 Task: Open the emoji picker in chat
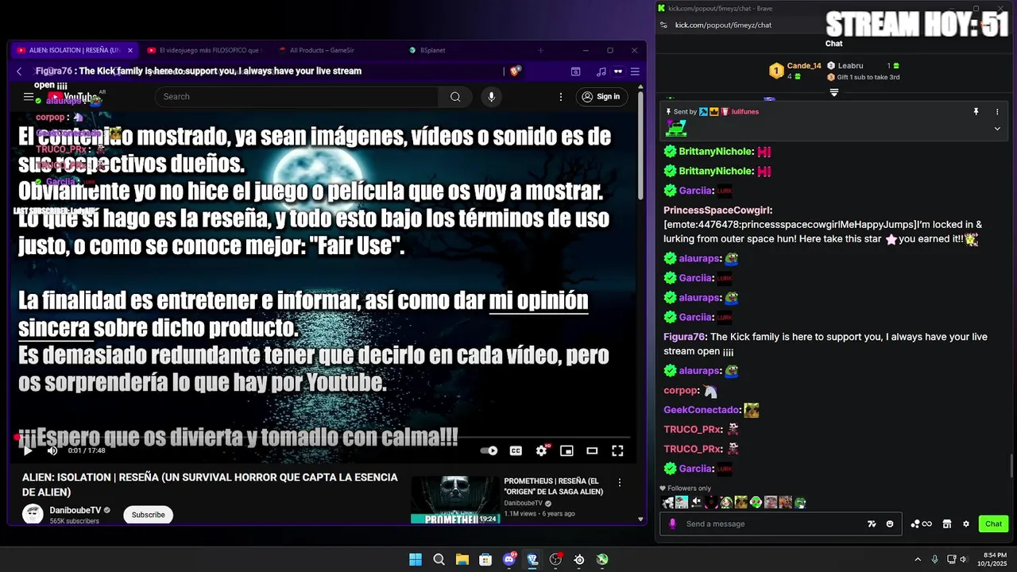pos(890,524)
